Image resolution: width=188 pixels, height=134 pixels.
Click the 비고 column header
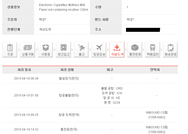point(110,70)
